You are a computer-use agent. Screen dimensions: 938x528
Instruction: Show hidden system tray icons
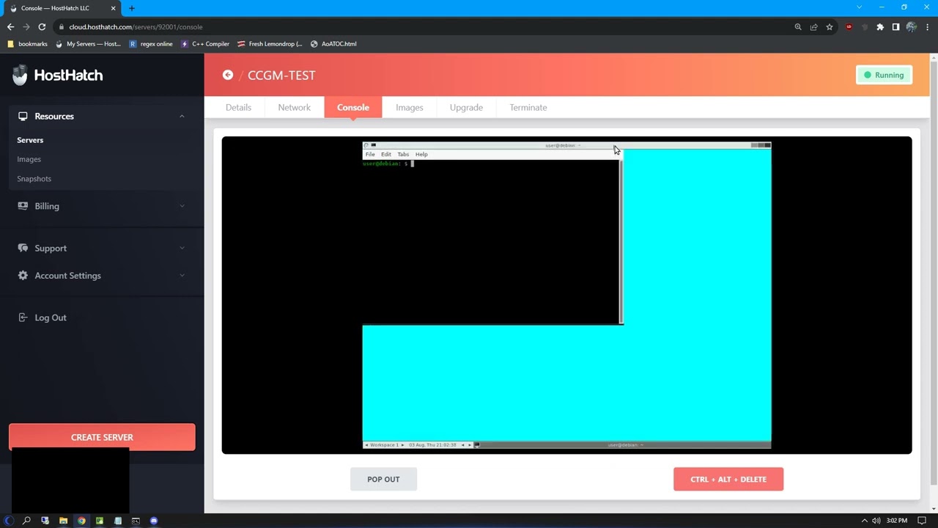[x=864, y=521]
